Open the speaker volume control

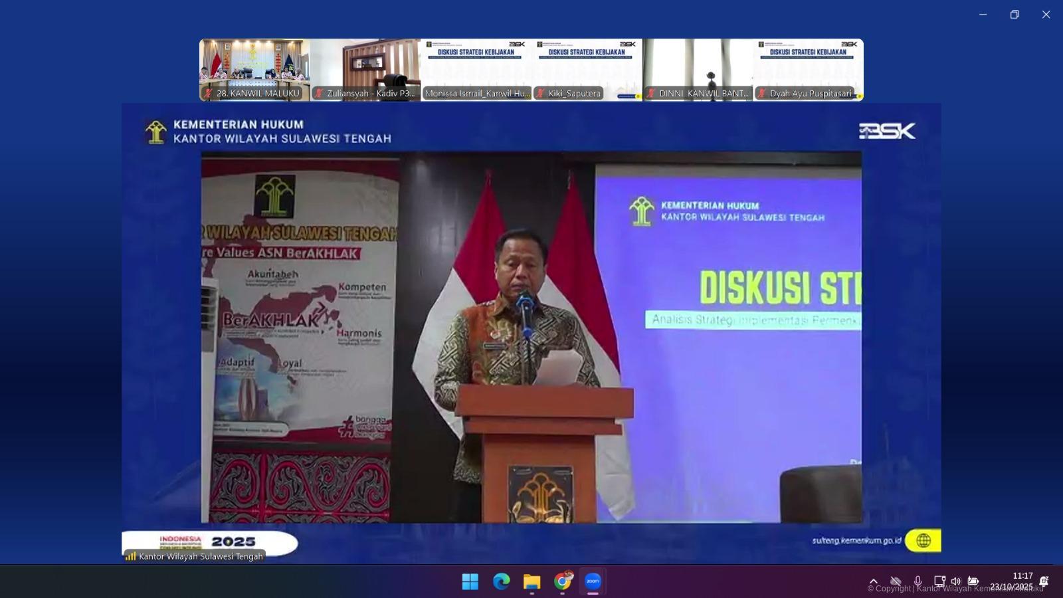tap(955, 581)
